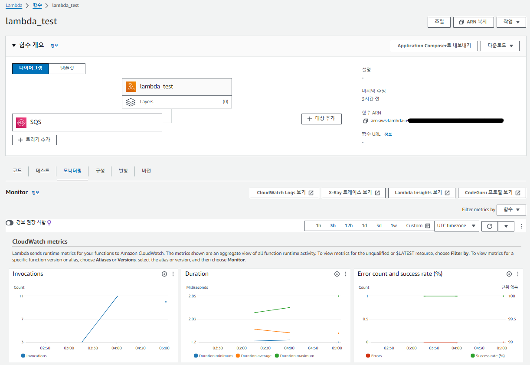Select the 12h time range

(349, 226)
